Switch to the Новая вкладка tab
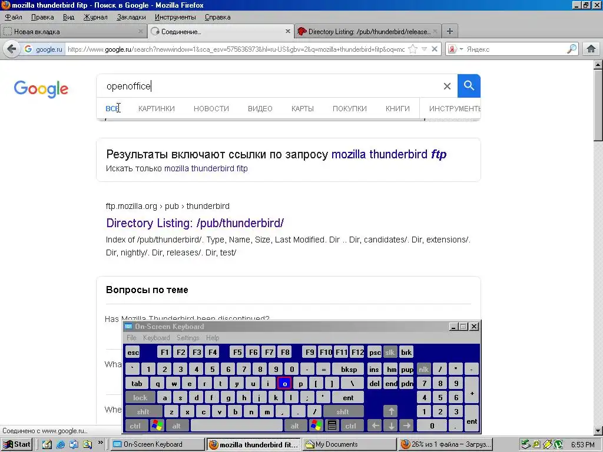This screenshot has height=452, width=603. click(x=73, y=32)
